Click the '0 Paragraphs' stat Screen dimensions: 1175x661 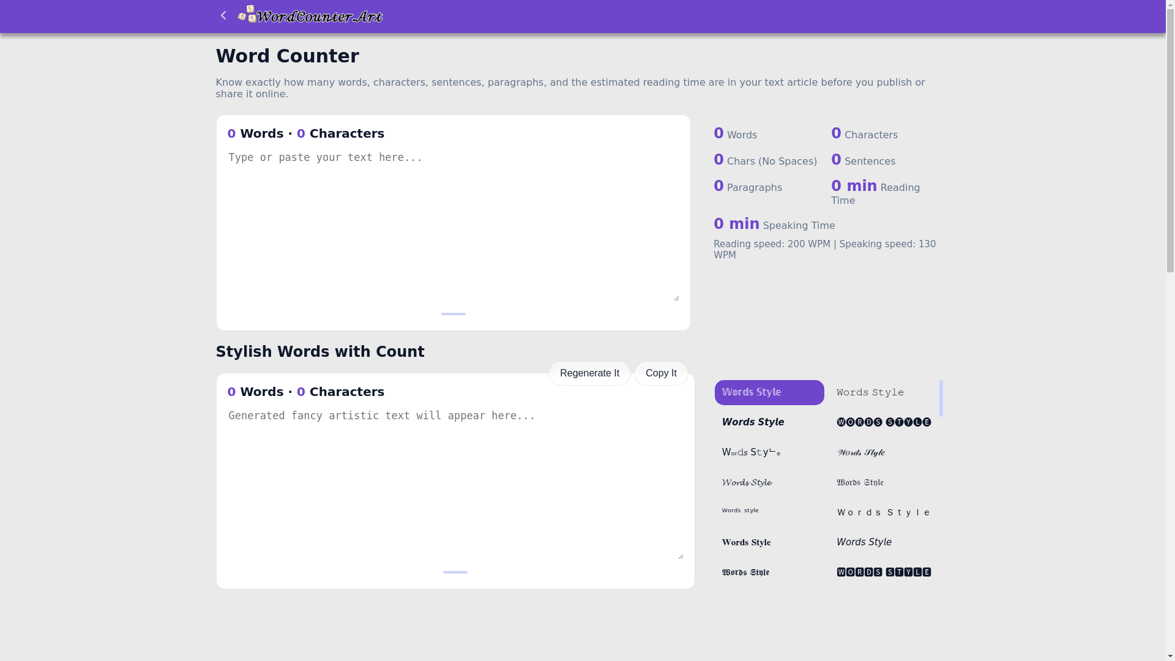pyautogui.click(x=748, y=186)
